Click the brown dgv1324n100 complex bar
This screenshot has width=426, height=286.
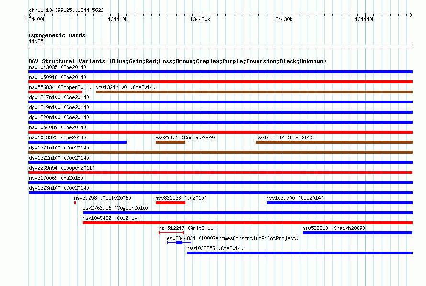254,92
